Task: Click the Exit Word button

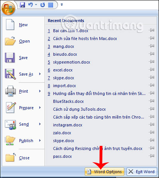Action: point(142,172)
